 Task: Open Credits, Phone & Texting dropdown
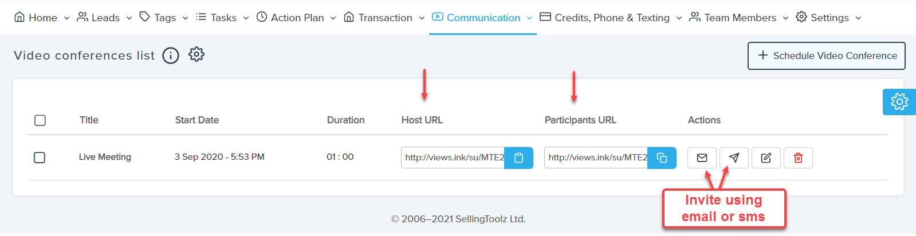point(611,18)
